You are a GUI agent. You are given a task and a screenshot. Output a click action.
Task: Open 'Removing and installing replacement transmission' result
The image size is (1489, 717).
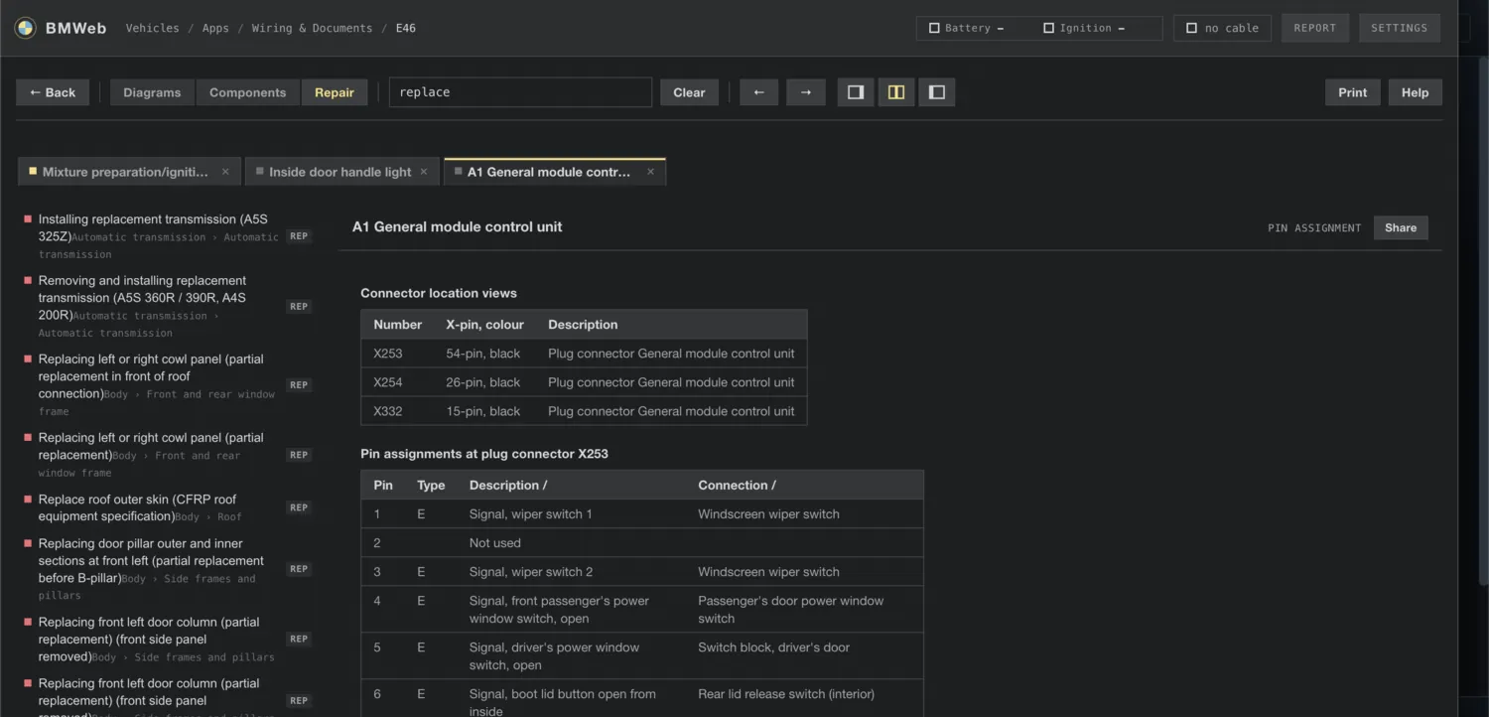(168, 306)
